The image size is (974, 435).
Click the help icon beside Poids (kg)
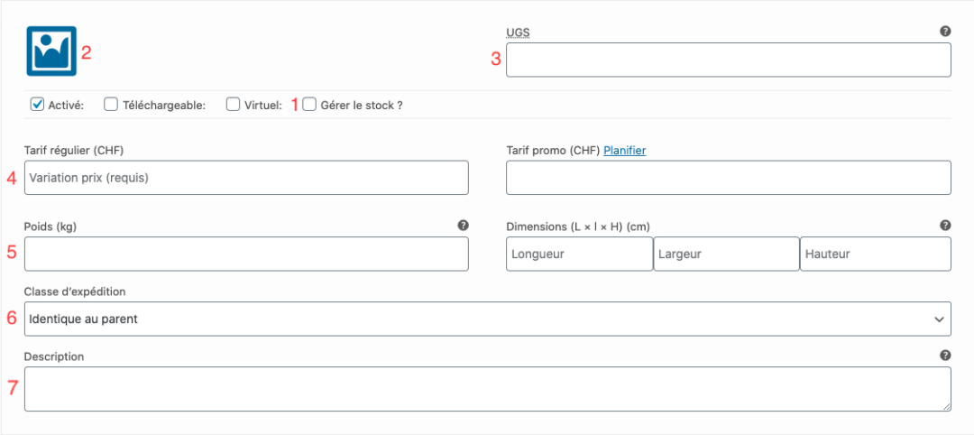click(x=463, y=225)
